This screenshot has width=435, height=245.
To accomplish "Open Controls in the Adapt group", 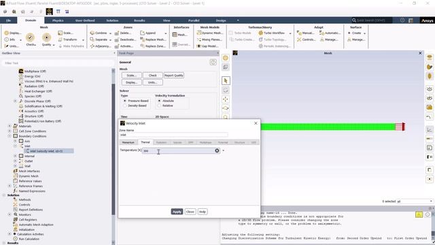I will coord(307,39).
